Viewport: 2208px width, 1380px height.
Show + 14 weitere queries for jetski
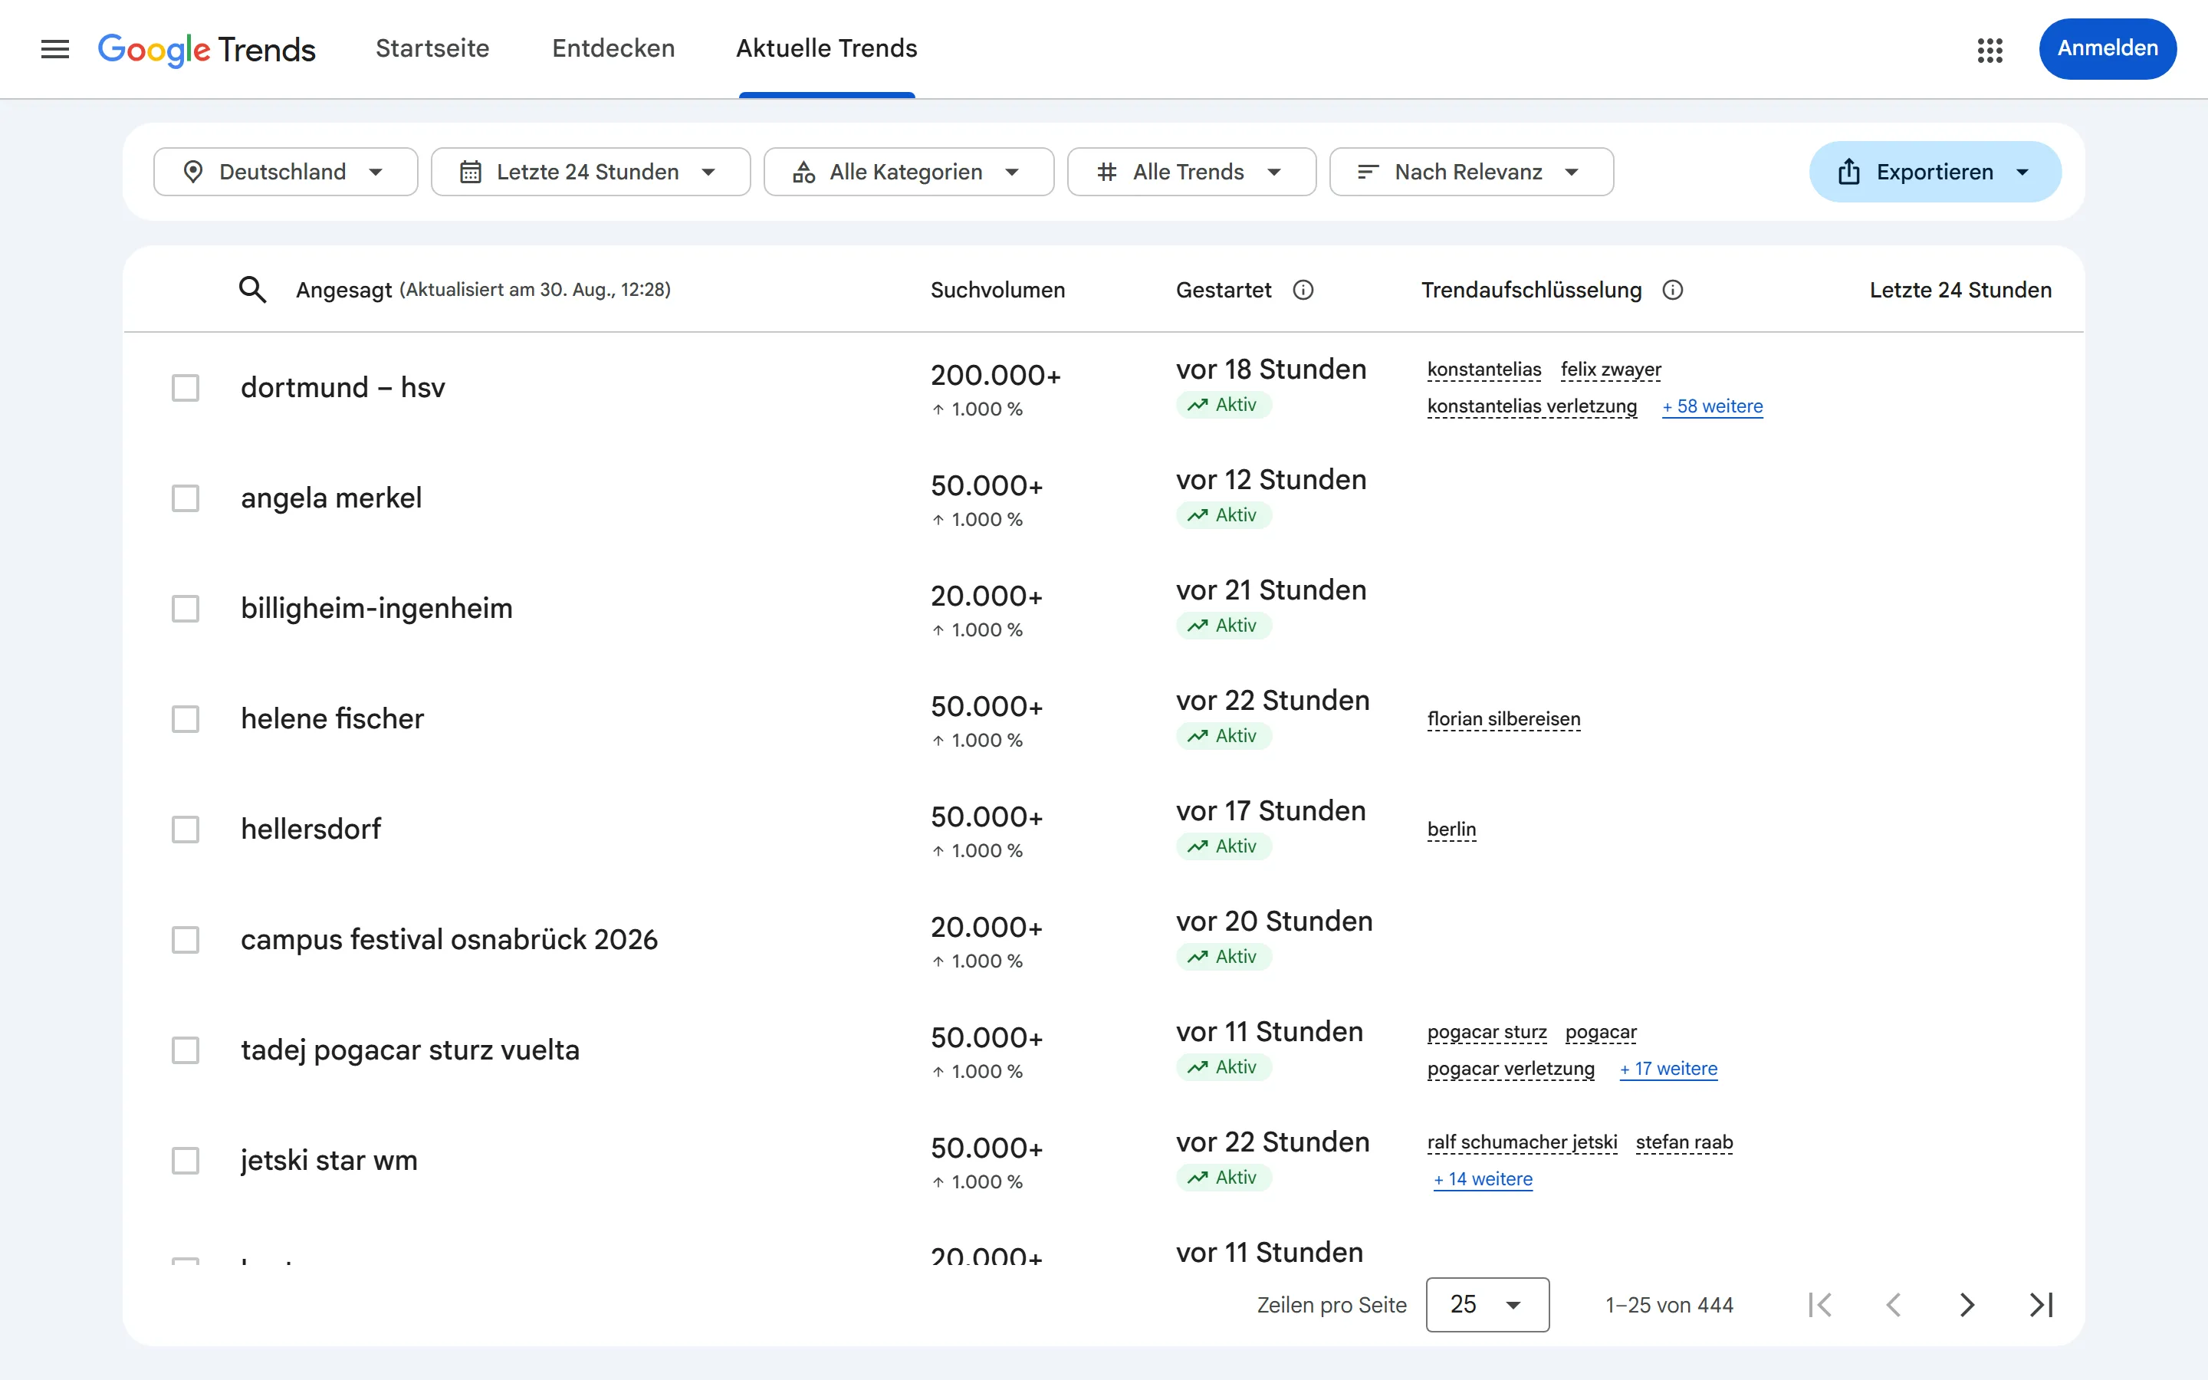1483,1179
